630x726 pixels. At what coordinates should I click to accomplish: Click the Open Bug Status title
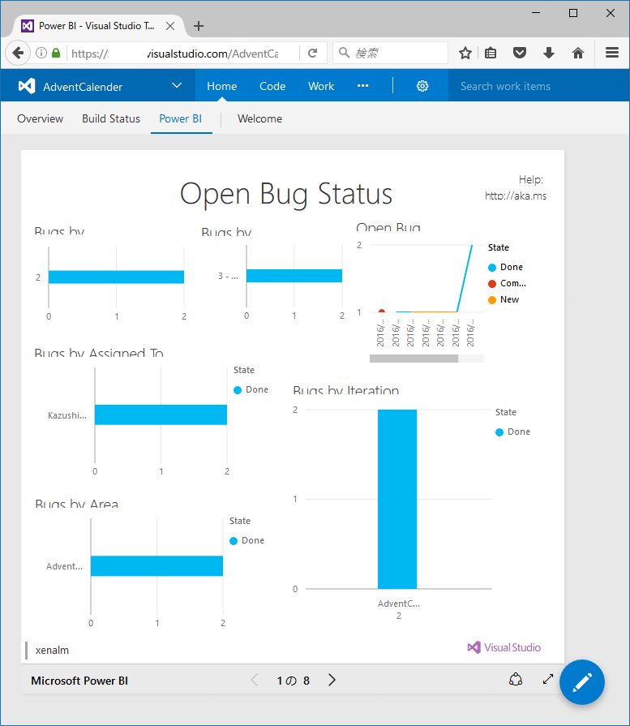pyautogui.click(x=286, y=195)
